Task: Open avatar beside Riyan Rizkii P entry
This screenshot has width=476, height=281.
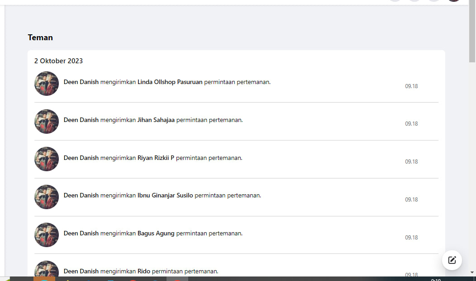Action: [47, 159]
